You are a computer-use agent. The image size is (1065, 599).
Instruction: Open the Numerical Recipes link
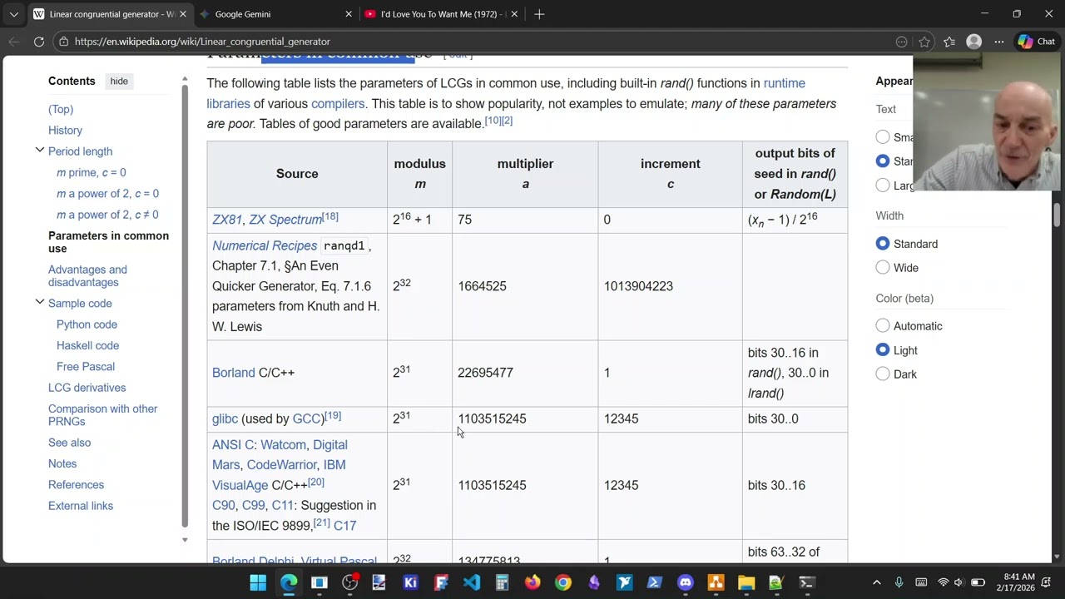tap(265, 246)
